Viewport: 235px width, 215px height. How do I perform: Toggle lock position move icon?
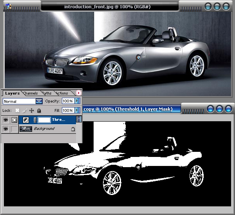click(x=31, y=111)
